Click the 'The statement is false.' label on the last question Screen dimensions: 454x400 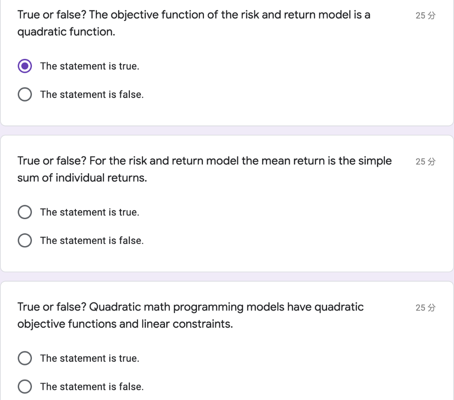pos(92,386)
